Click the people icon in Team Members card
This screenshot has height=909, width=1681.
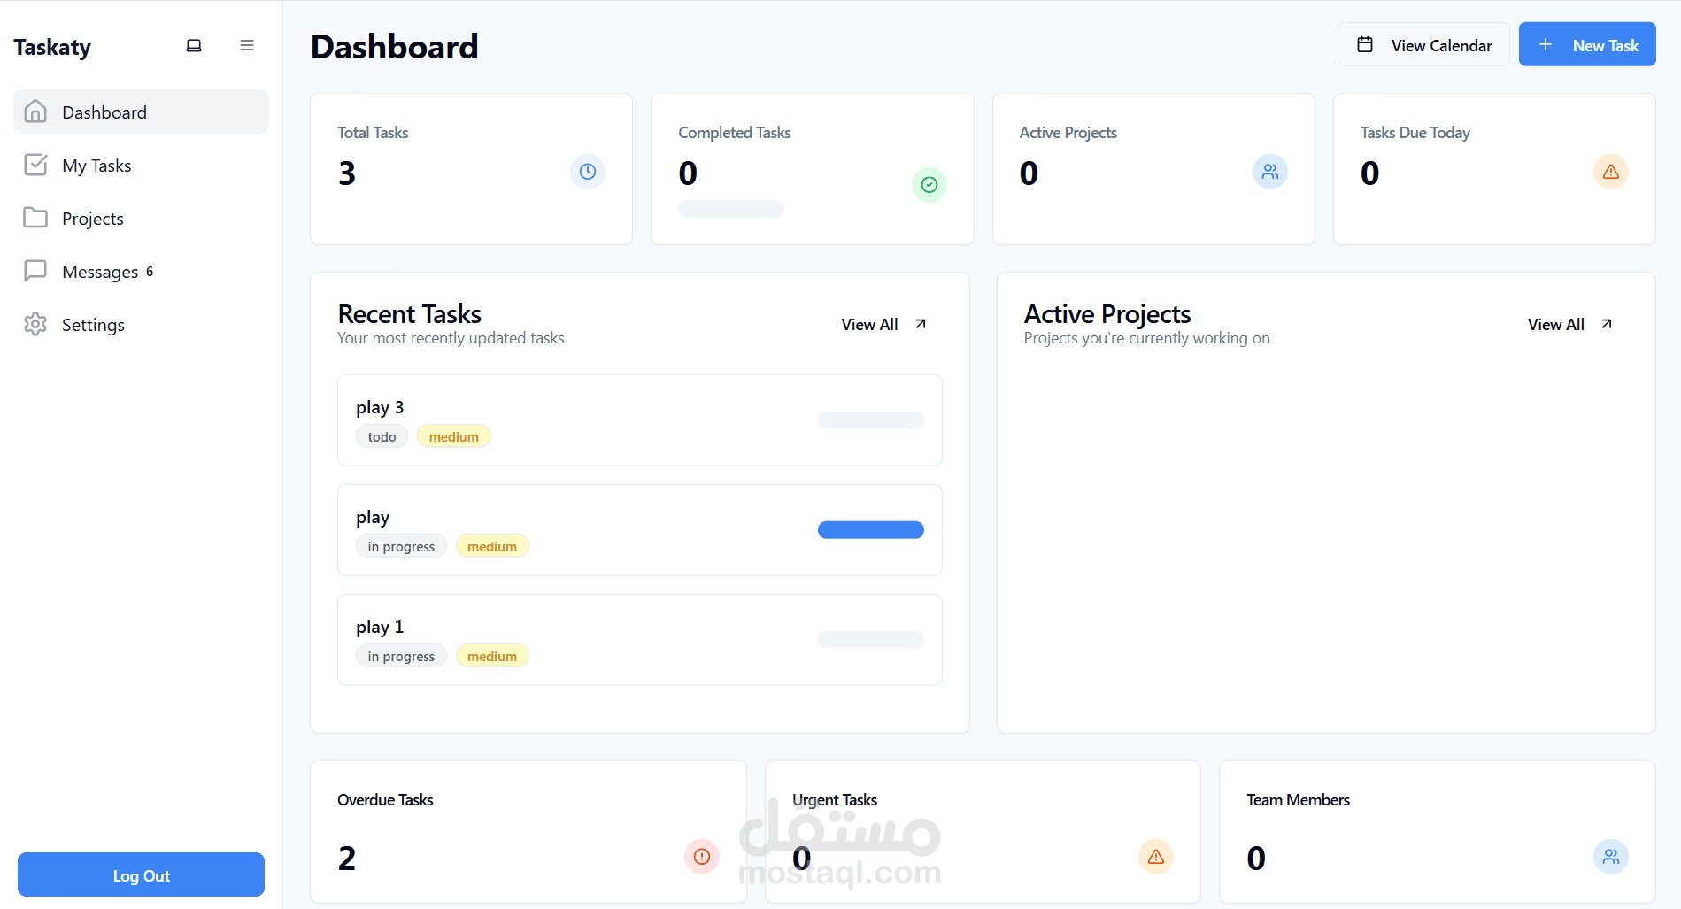coord(1611,857)
